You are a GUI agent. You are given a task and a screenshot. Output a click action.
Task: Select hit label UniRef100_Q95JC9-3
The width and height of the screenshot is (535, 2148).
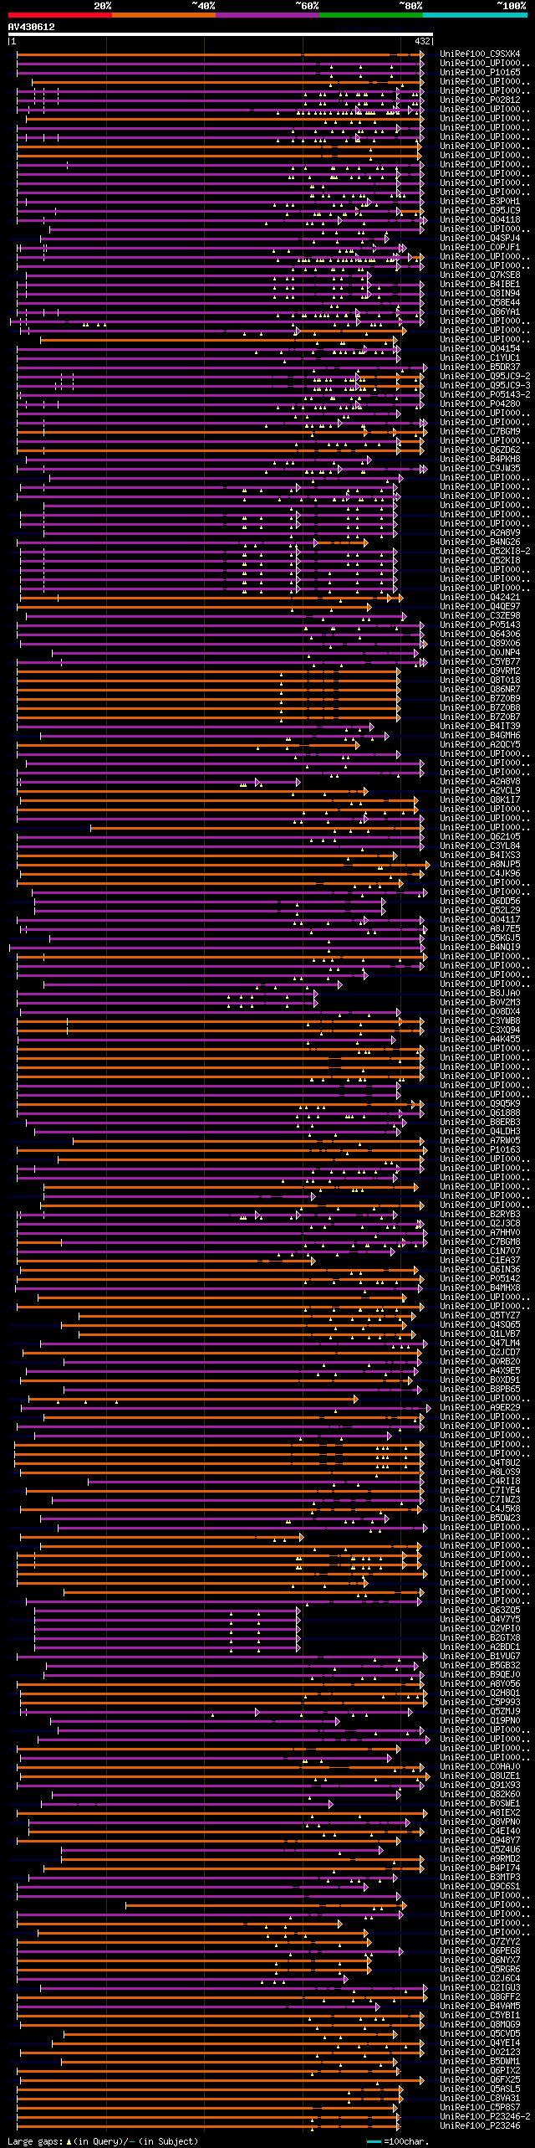click(x=485, y=386)
